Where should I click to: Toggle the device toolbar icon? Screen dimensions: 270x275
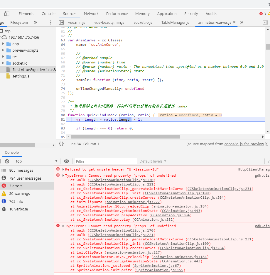tap(7, 14)
